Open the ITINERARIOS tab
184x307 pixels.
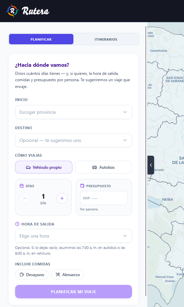click(106, 39)
